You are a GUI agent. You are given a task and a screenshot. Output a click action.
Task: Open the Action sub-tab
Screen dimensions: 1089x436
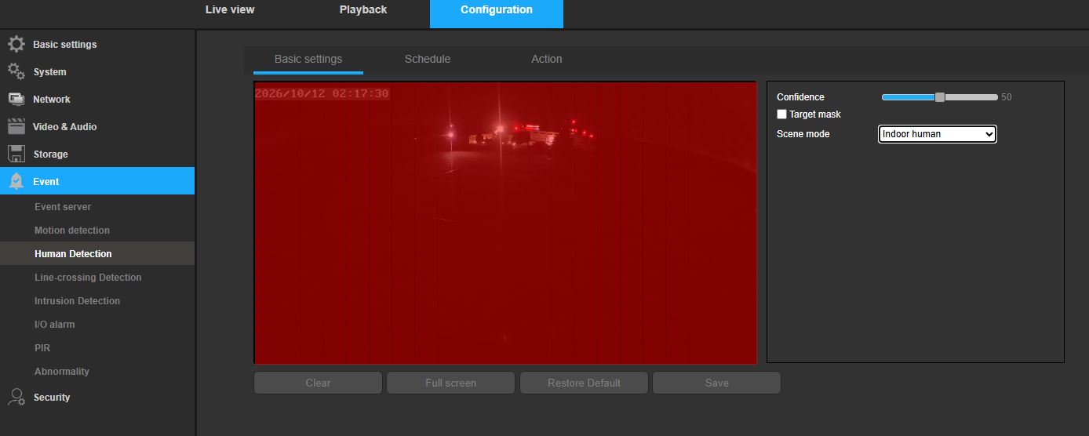tap(547, 59)
